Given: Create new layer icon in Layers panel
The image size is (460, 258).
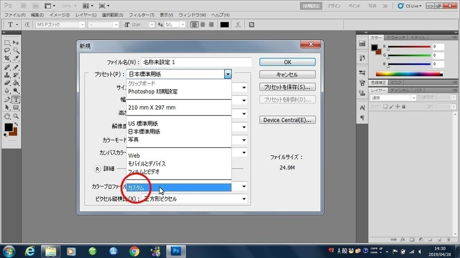Looking at the screenshot, I should [440, 240].
